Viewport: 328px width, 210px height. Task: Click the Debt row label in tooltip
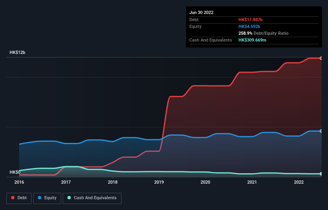[x=194, y=20]
